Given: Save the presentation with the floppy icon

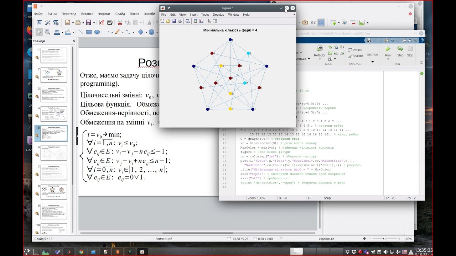Looking at the screenshot, I should pos(88,22).
